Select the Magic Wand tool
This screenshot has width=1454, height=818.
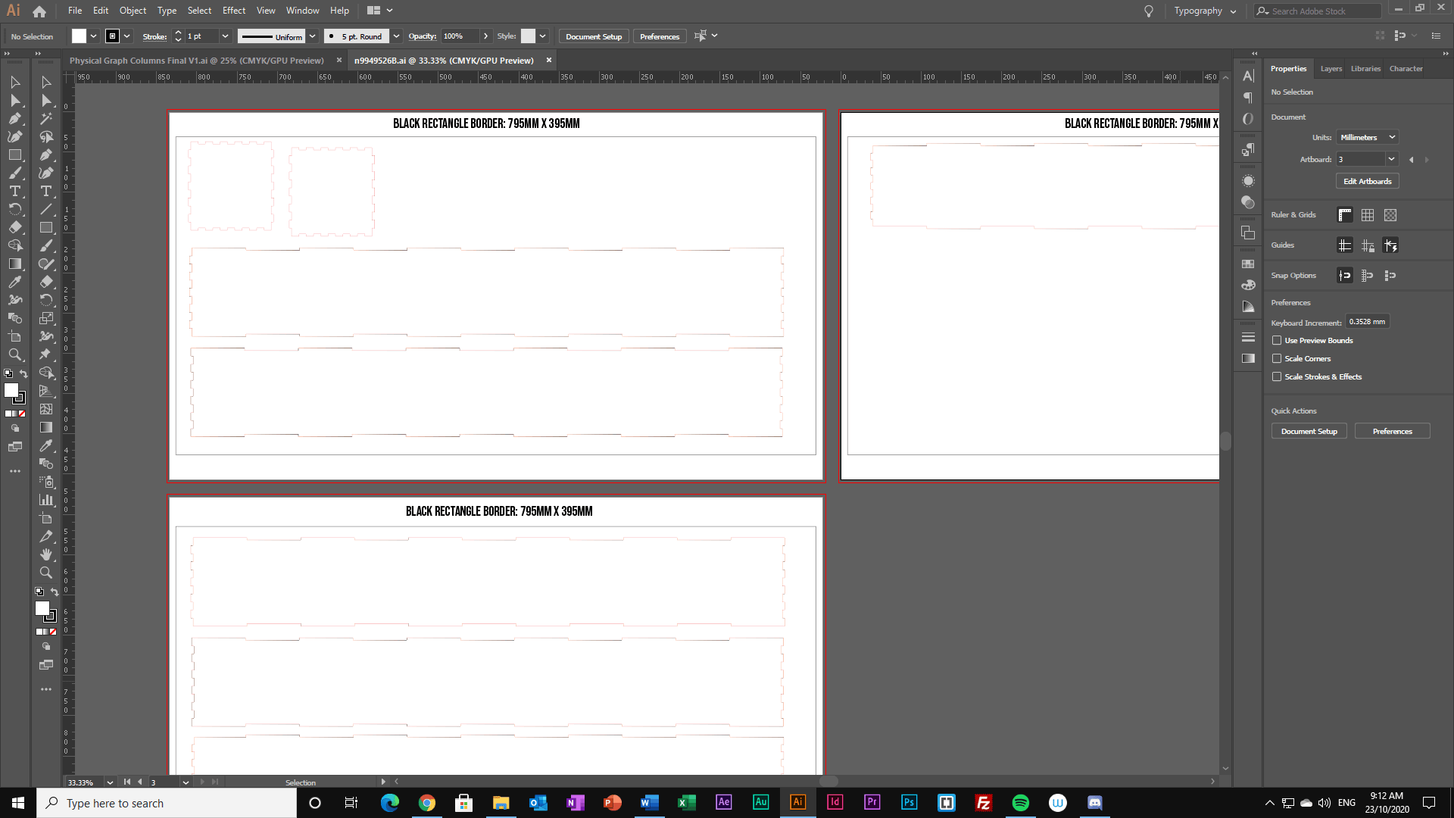tap(46, 118)
